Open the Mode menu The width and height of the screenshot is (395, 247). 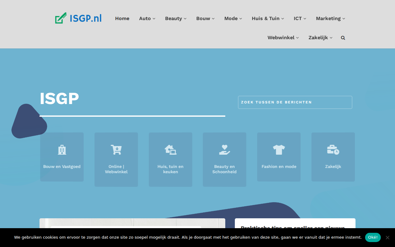(x=233, y=19)
